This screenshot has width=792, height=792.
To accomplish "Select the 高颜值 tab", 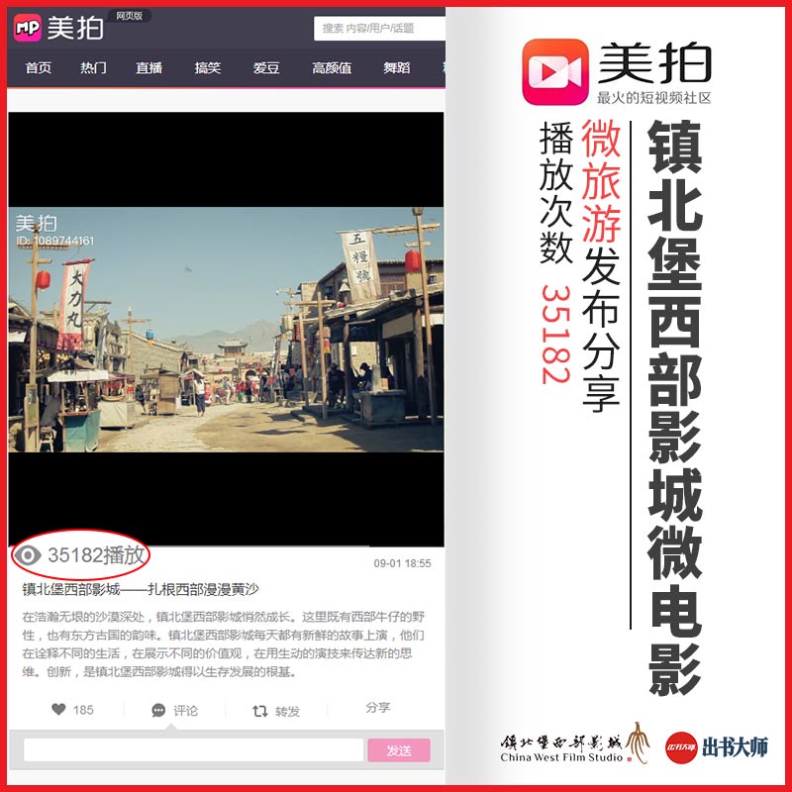I will point(332,68).
